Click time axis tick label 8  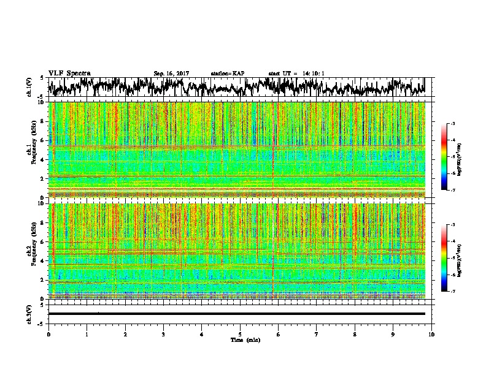[x=355, y=335]
